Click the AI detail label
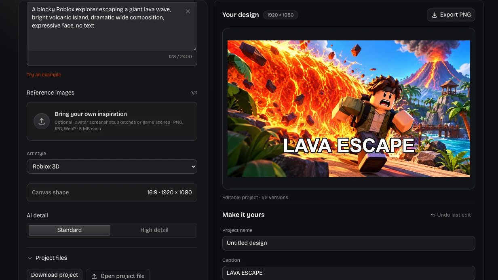 [x=37, y=216]
